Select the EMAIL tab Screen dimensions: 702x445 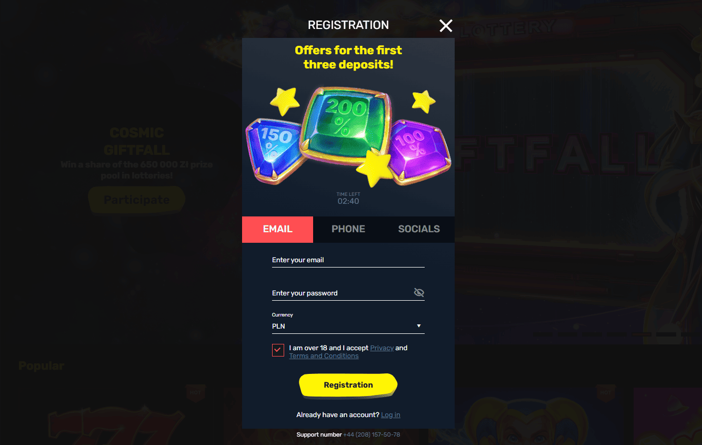(277, 229)
